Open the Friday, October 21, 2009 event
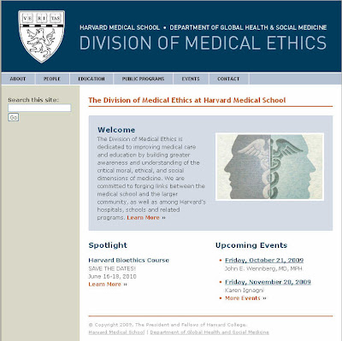The width and height of the screenshot is (342, 341). [x=264, y=260]
